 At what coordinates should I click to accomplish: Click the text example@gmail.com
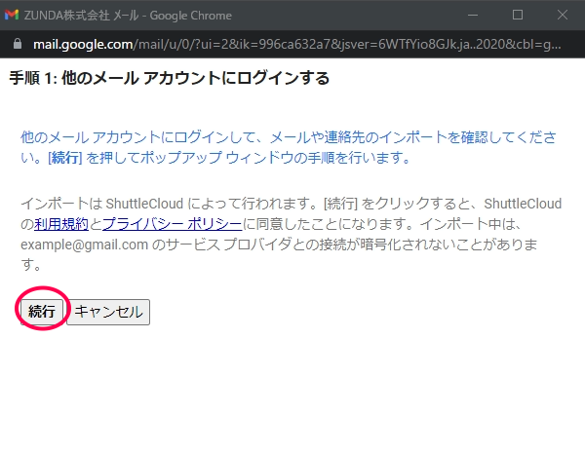tap(84, 245)
